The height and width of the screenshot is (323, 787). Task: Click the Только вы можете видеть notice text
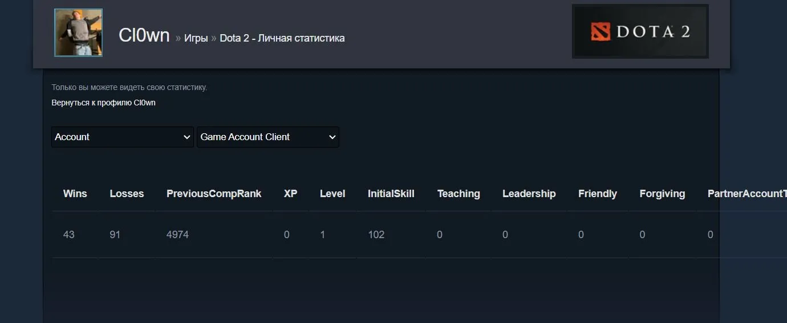[x=129, y=88]
